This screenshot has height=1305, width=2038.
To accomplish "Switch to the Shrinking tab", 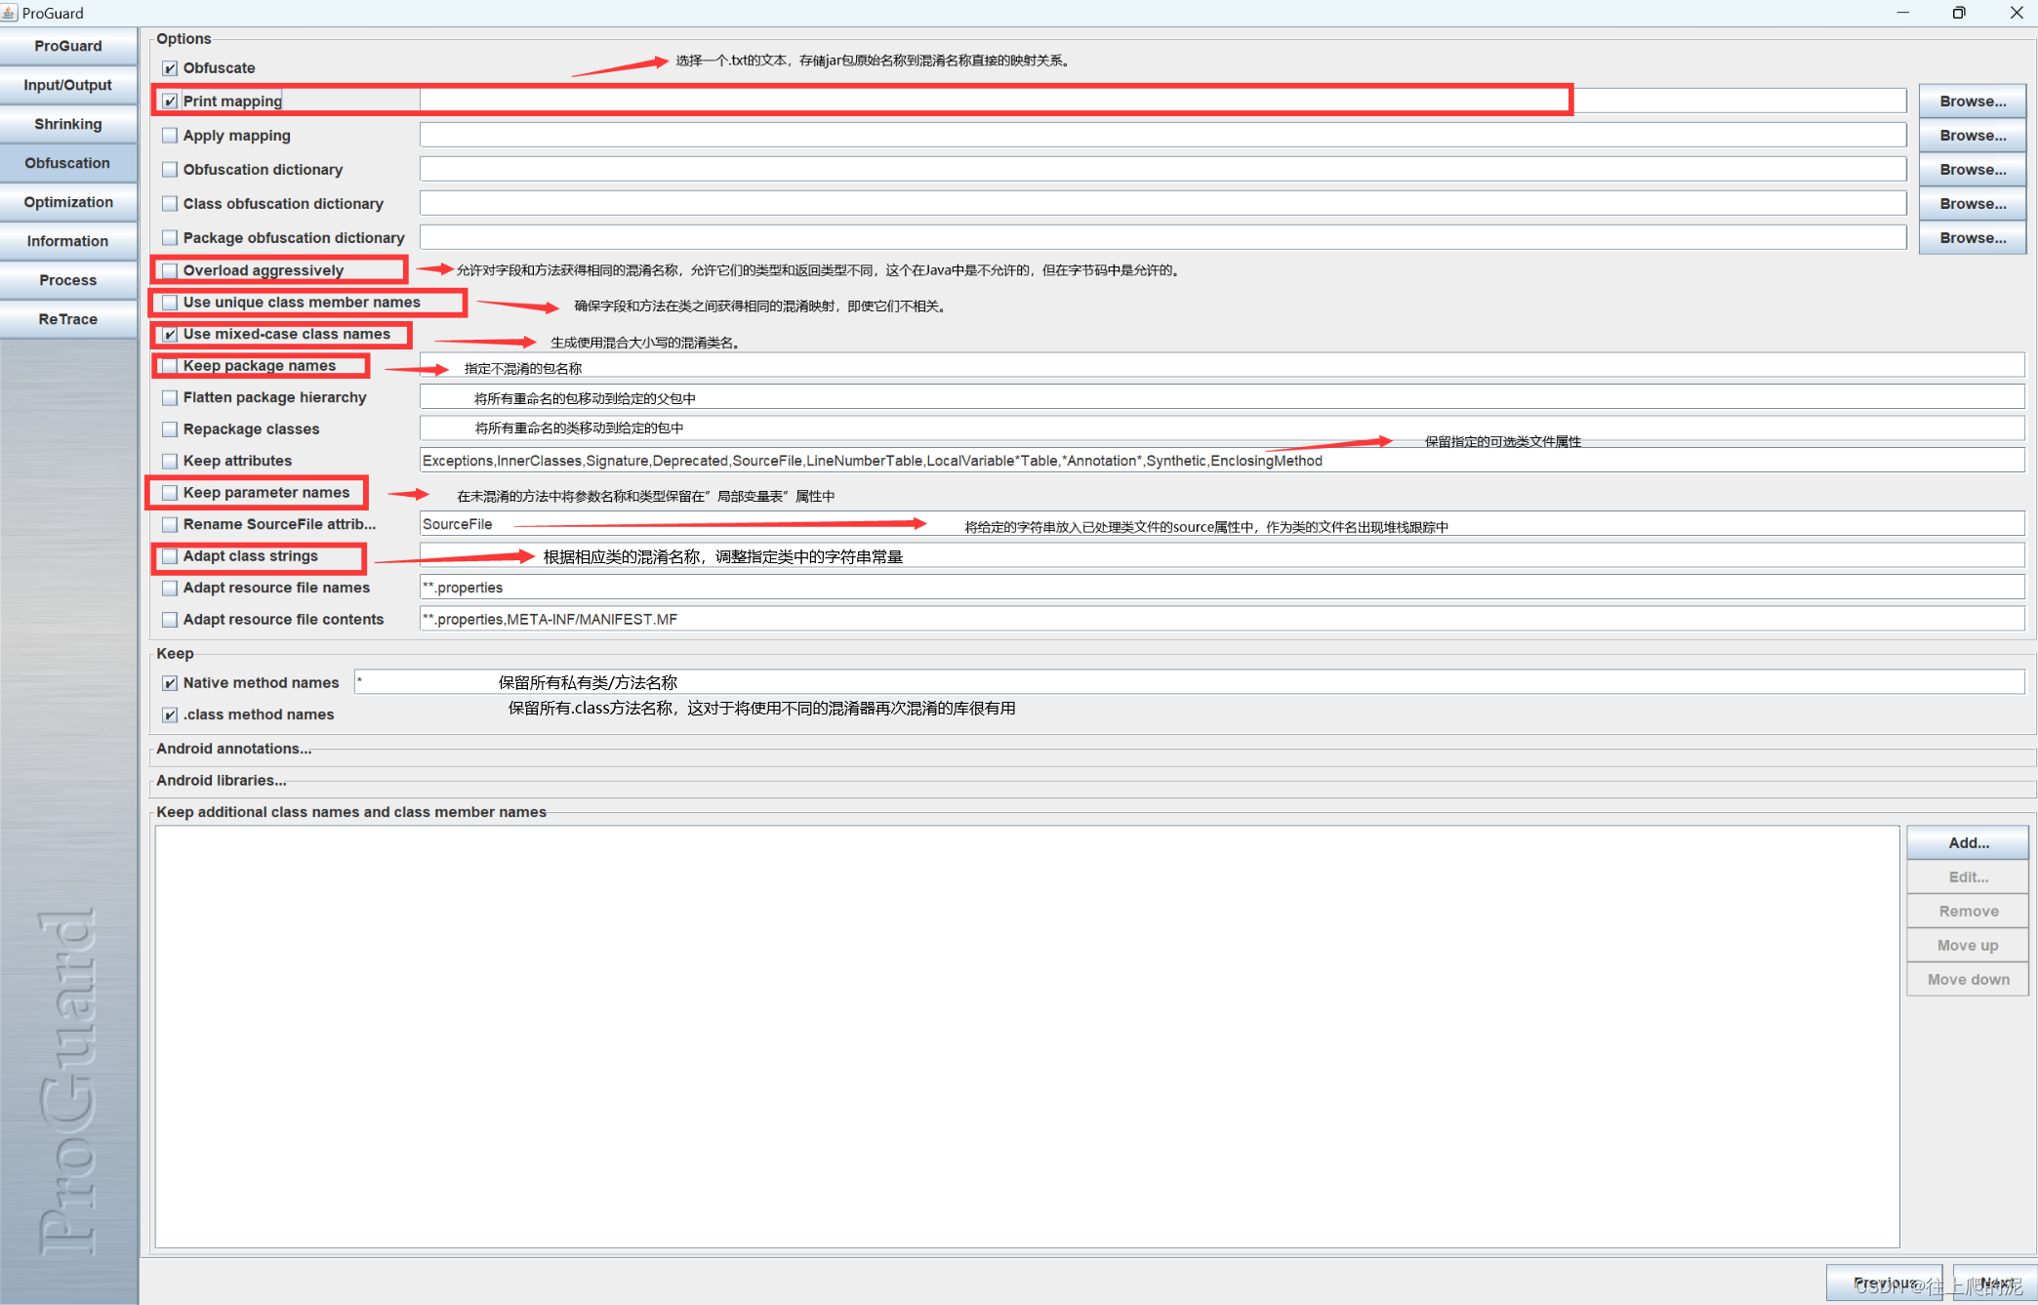I will 68,124.
